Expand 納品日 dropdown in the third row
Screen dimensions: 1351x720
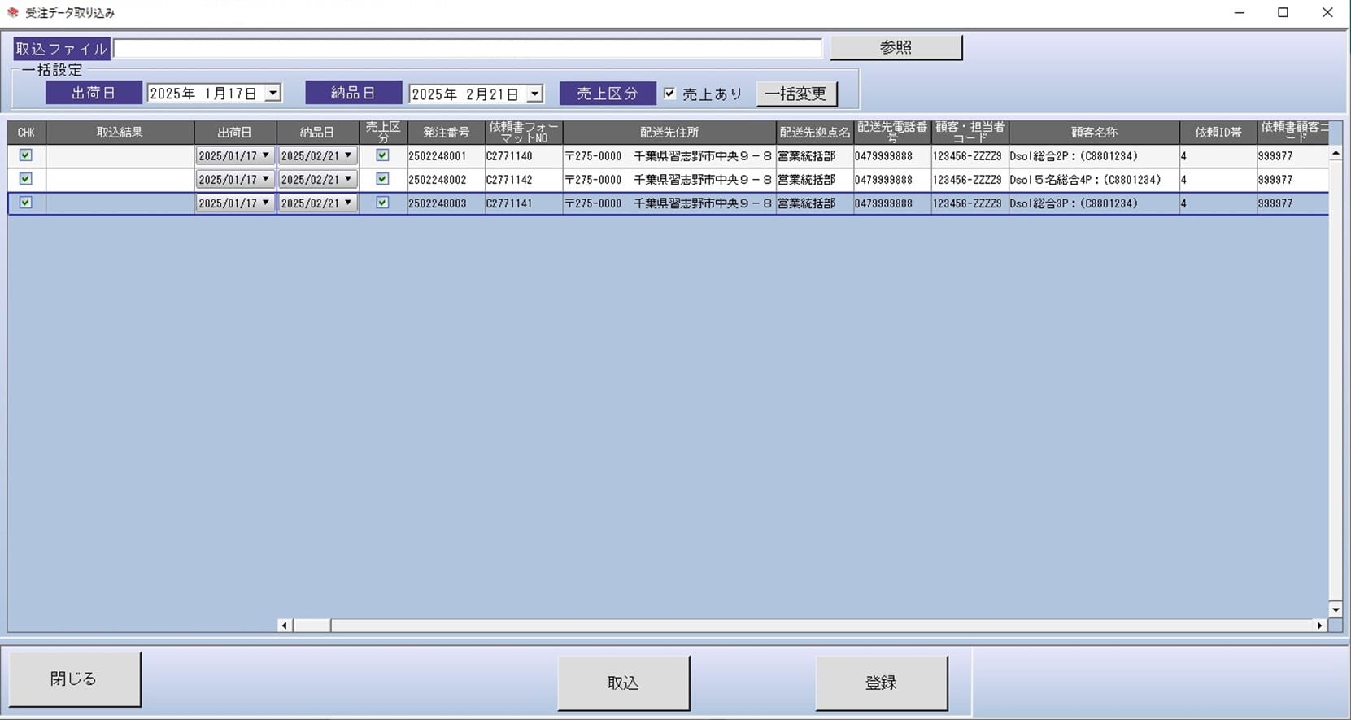click(x=348, y=203)
